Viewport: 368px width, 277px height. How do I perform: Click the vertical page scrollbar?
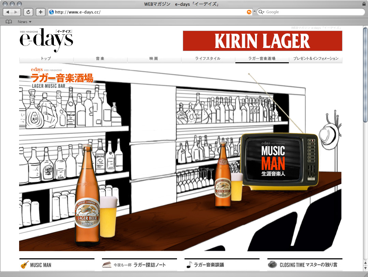pyautogui.click(x=365, y=75)
